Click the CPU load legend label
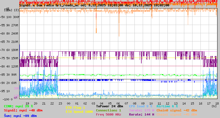Screen dimensions: 220x118 (x=140, y=106)
